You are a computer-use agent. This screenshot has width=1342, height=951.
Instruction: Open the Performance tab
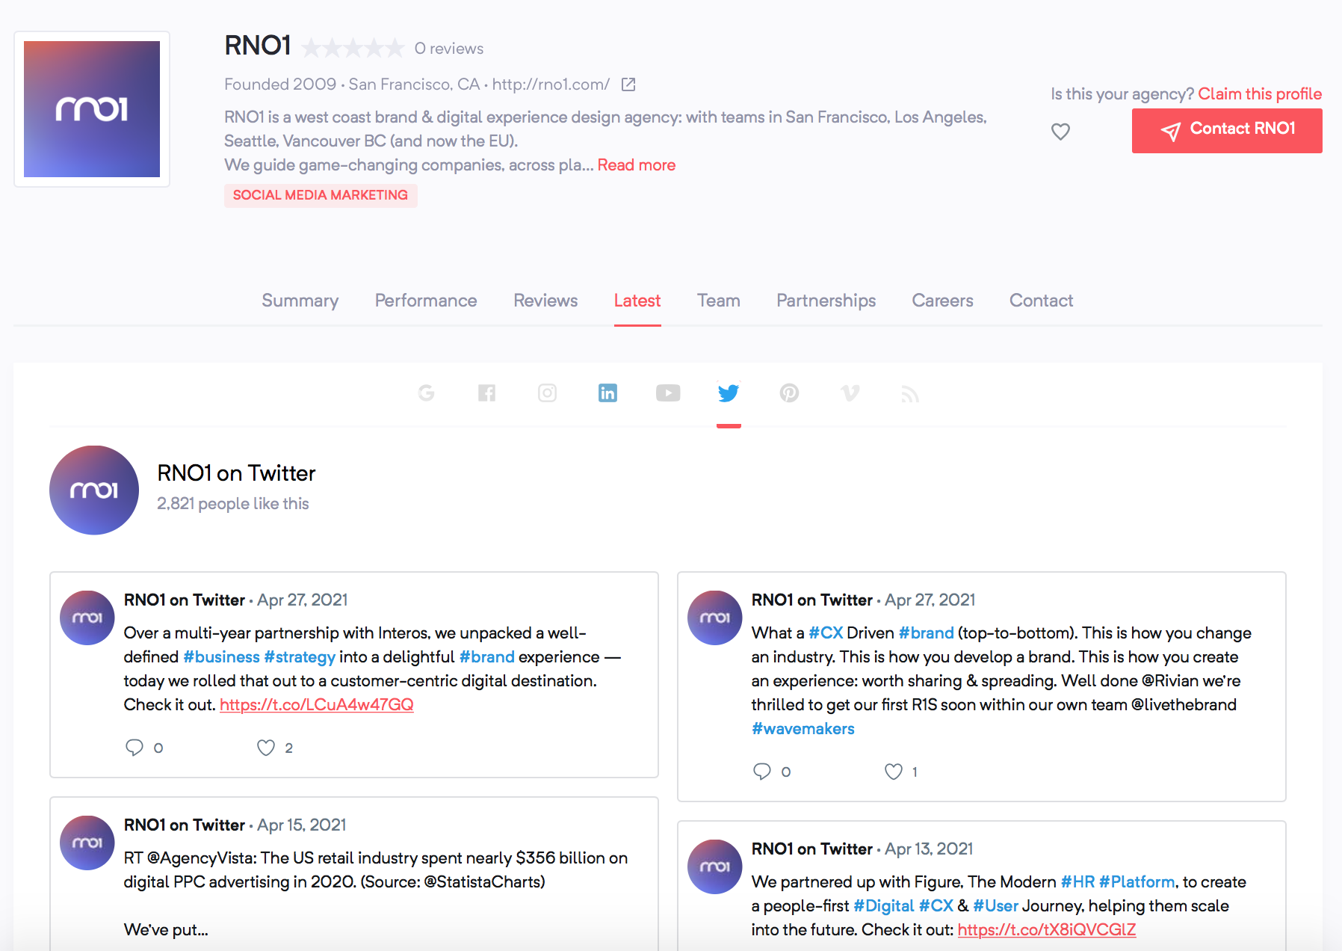[426, 301]
